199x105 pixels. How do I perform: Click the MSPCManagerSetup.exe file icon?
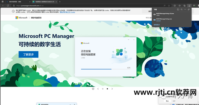155,20
